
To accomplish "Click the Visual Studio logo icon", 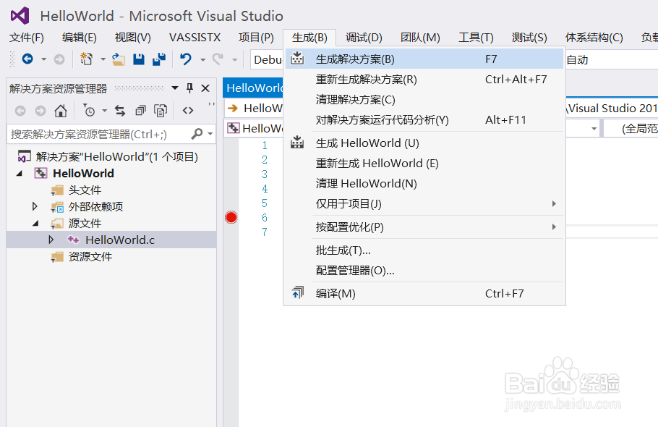I will (x=20, y=16).
